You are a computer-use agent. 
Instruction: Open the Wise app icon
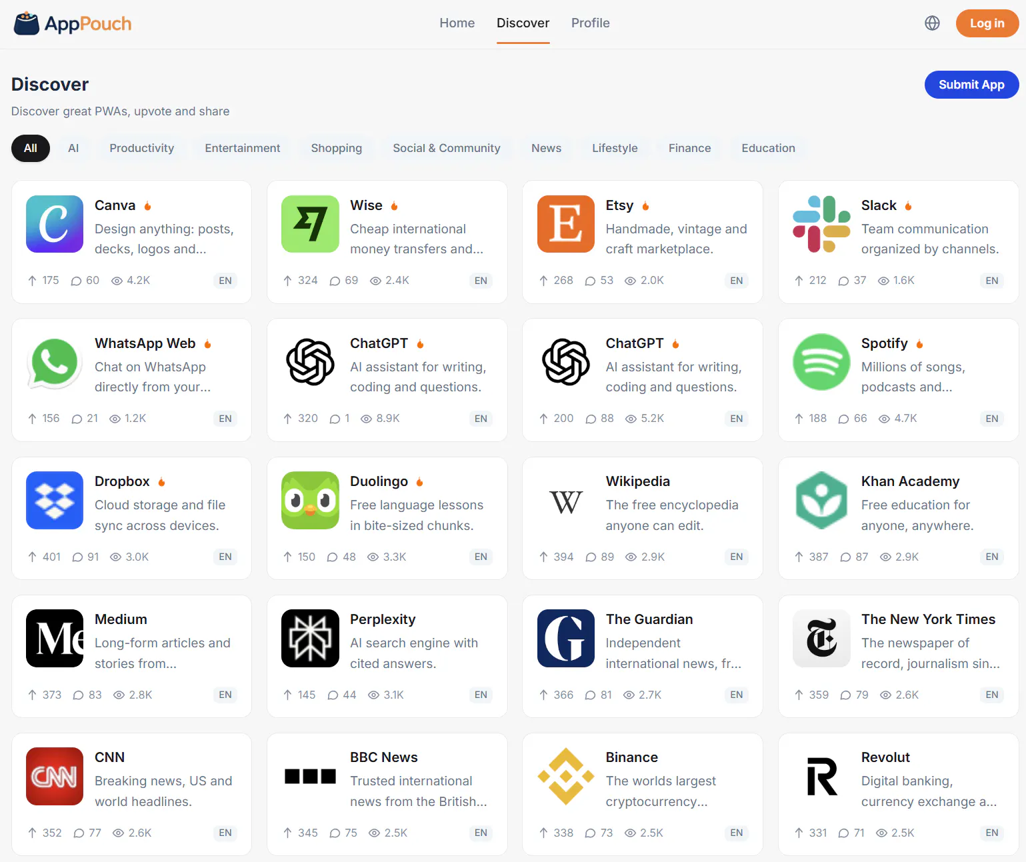pyautogui.click(x=310, y=224)
